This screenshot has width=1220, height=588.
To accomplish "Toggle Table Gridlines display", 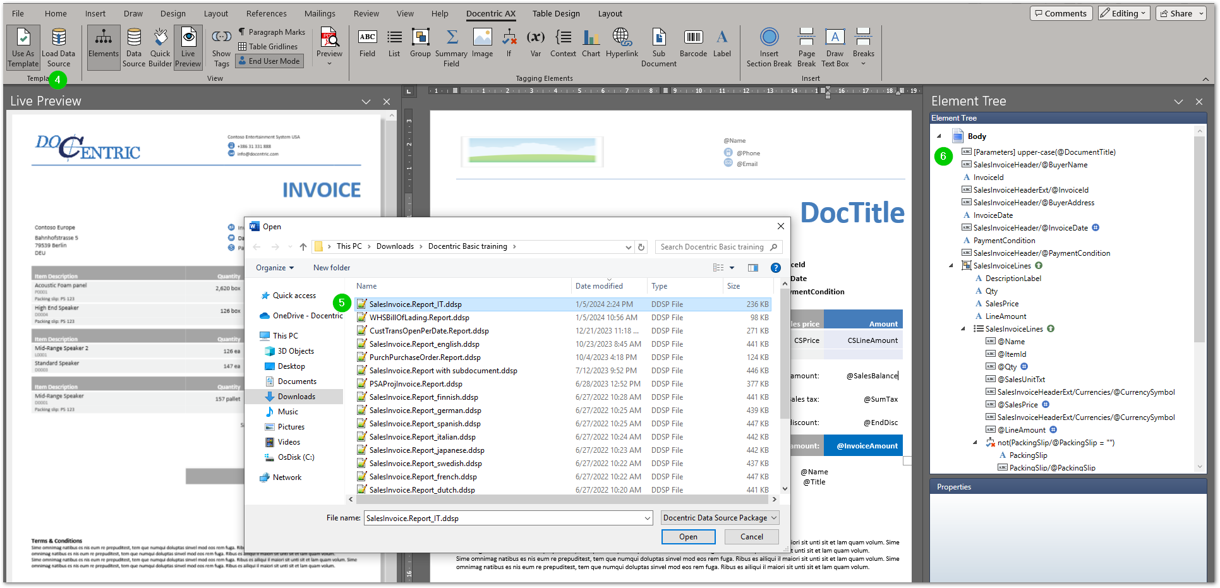I will [x=268, y=47].
